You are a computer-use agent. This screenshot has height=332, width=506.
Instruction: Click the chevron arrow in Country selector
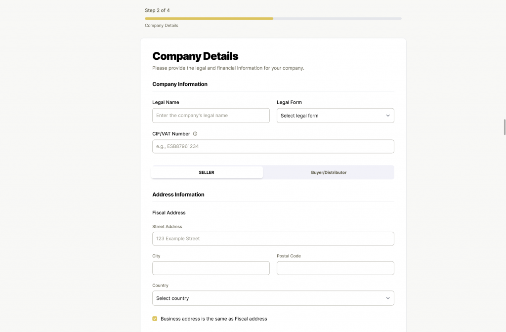(x=388, y=298)
